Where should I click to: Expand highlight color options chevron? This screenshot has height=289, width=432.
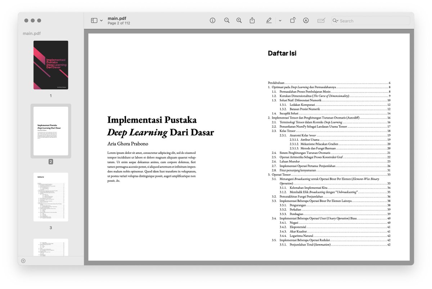pyautogui.click(x=280, y=21)
